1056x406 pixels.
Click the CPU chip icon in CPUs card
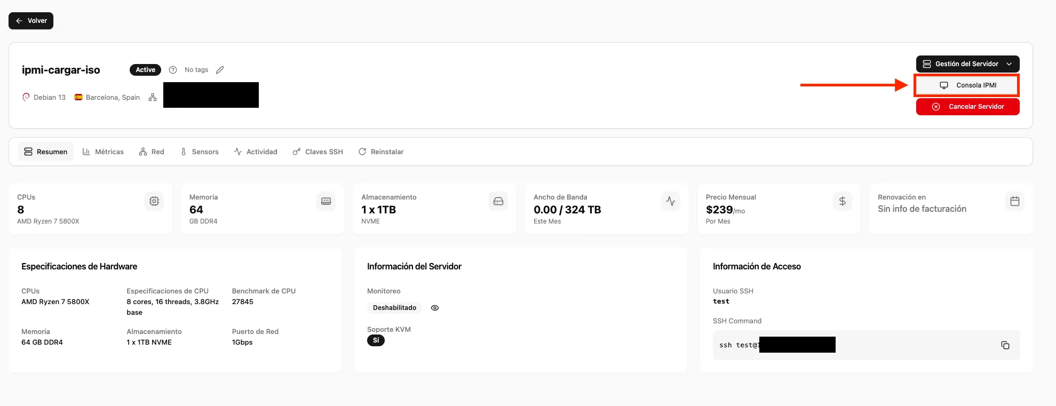(x=154, y=201)
